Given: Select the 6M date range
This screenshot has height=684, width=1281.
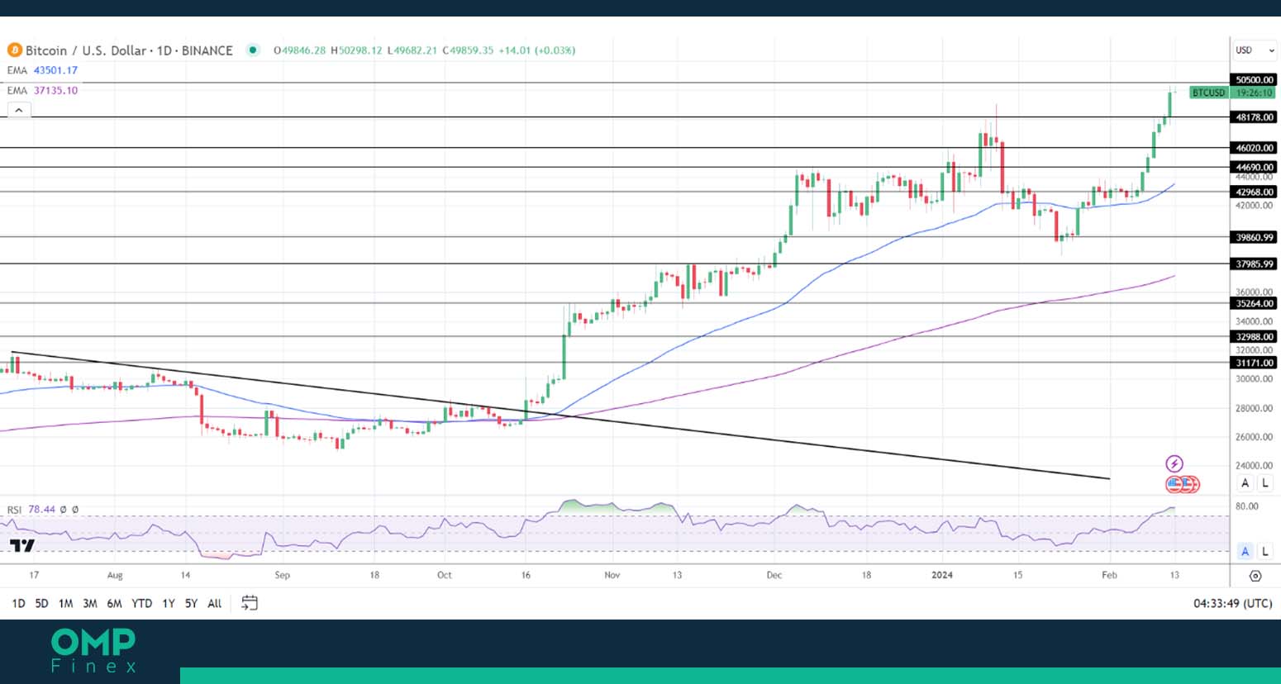Looking at the screenshot, I should 114,604.
